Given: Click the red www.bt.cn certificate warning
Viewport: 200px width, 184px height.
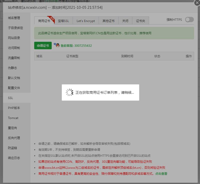Looking at the screenshot, I should [x=102, y=168].
